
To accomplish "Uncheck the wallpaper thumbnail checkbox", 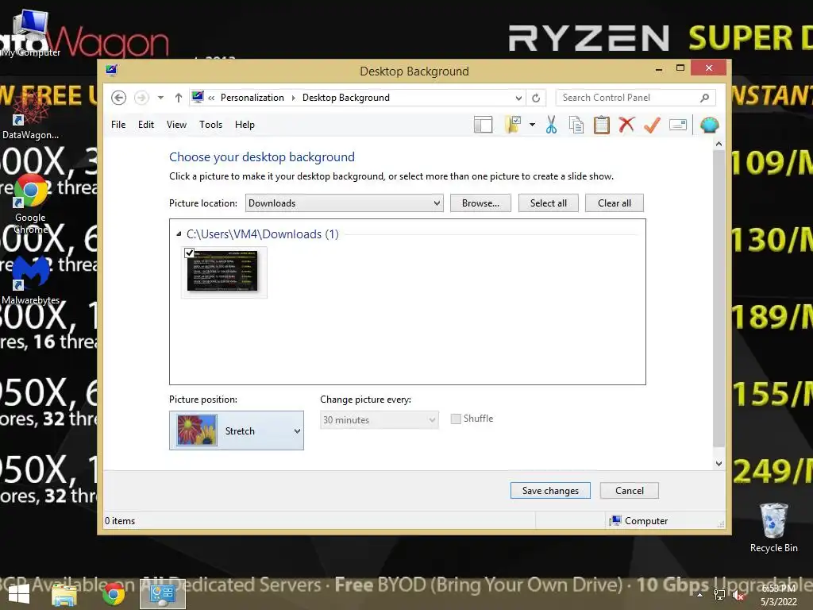I will pos(189,253).
